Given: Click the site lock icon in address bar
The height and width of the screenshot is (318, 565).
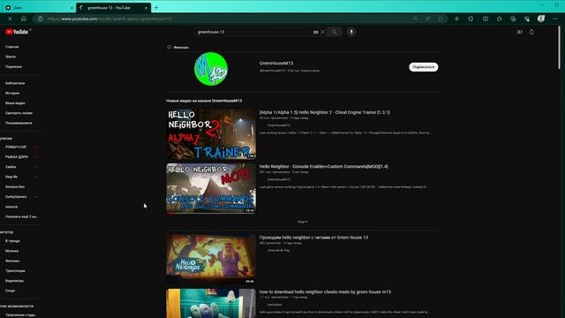Looking at the screenshot, I should click(x=41, y=19).
